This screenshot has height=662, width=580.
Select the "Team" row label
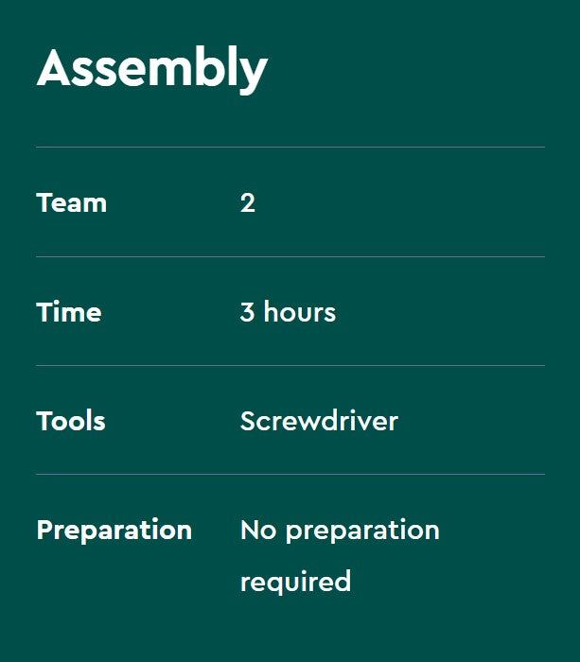tap(71, 202)
